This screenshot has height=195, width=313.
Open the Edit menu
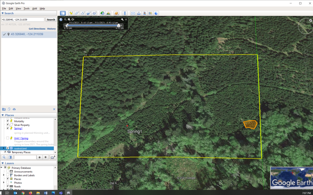(11, 8)
